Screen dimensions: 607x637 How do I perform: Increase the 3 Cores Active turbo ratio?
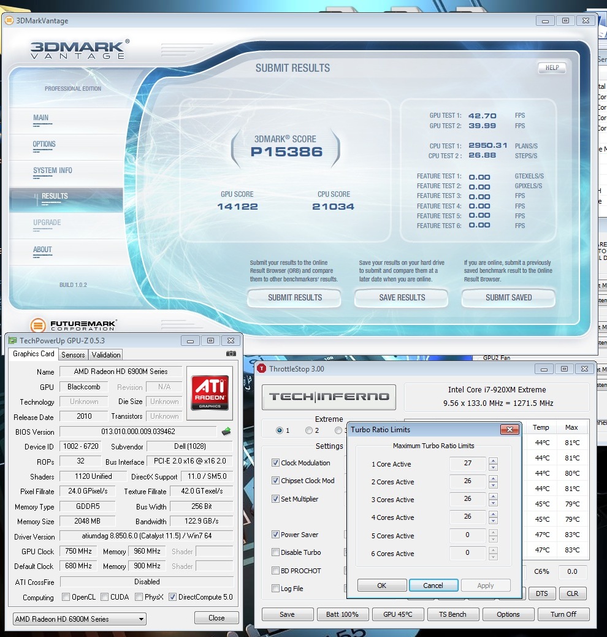(493, 497)
